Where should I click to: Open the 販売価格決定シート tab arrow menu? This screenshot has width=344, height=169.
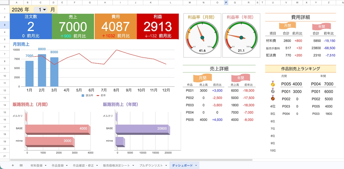pos(133,165)
